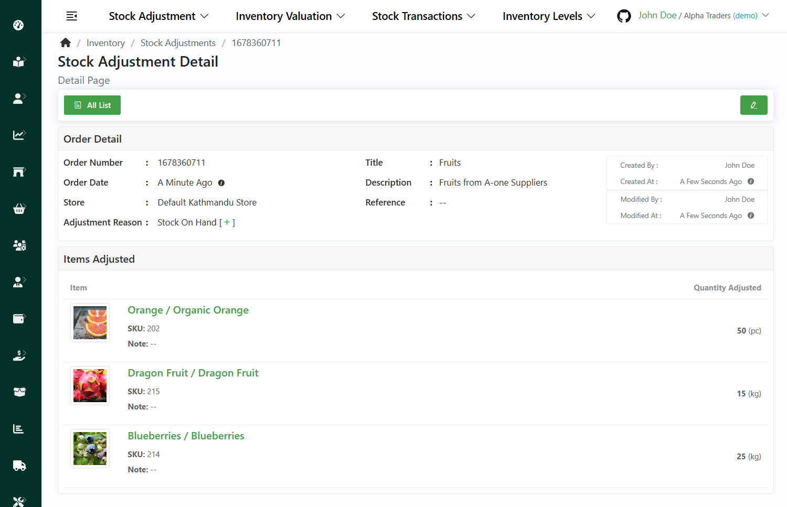
Task: Expand the Inventory Valuation menu
Action: (x=290, y=16)
